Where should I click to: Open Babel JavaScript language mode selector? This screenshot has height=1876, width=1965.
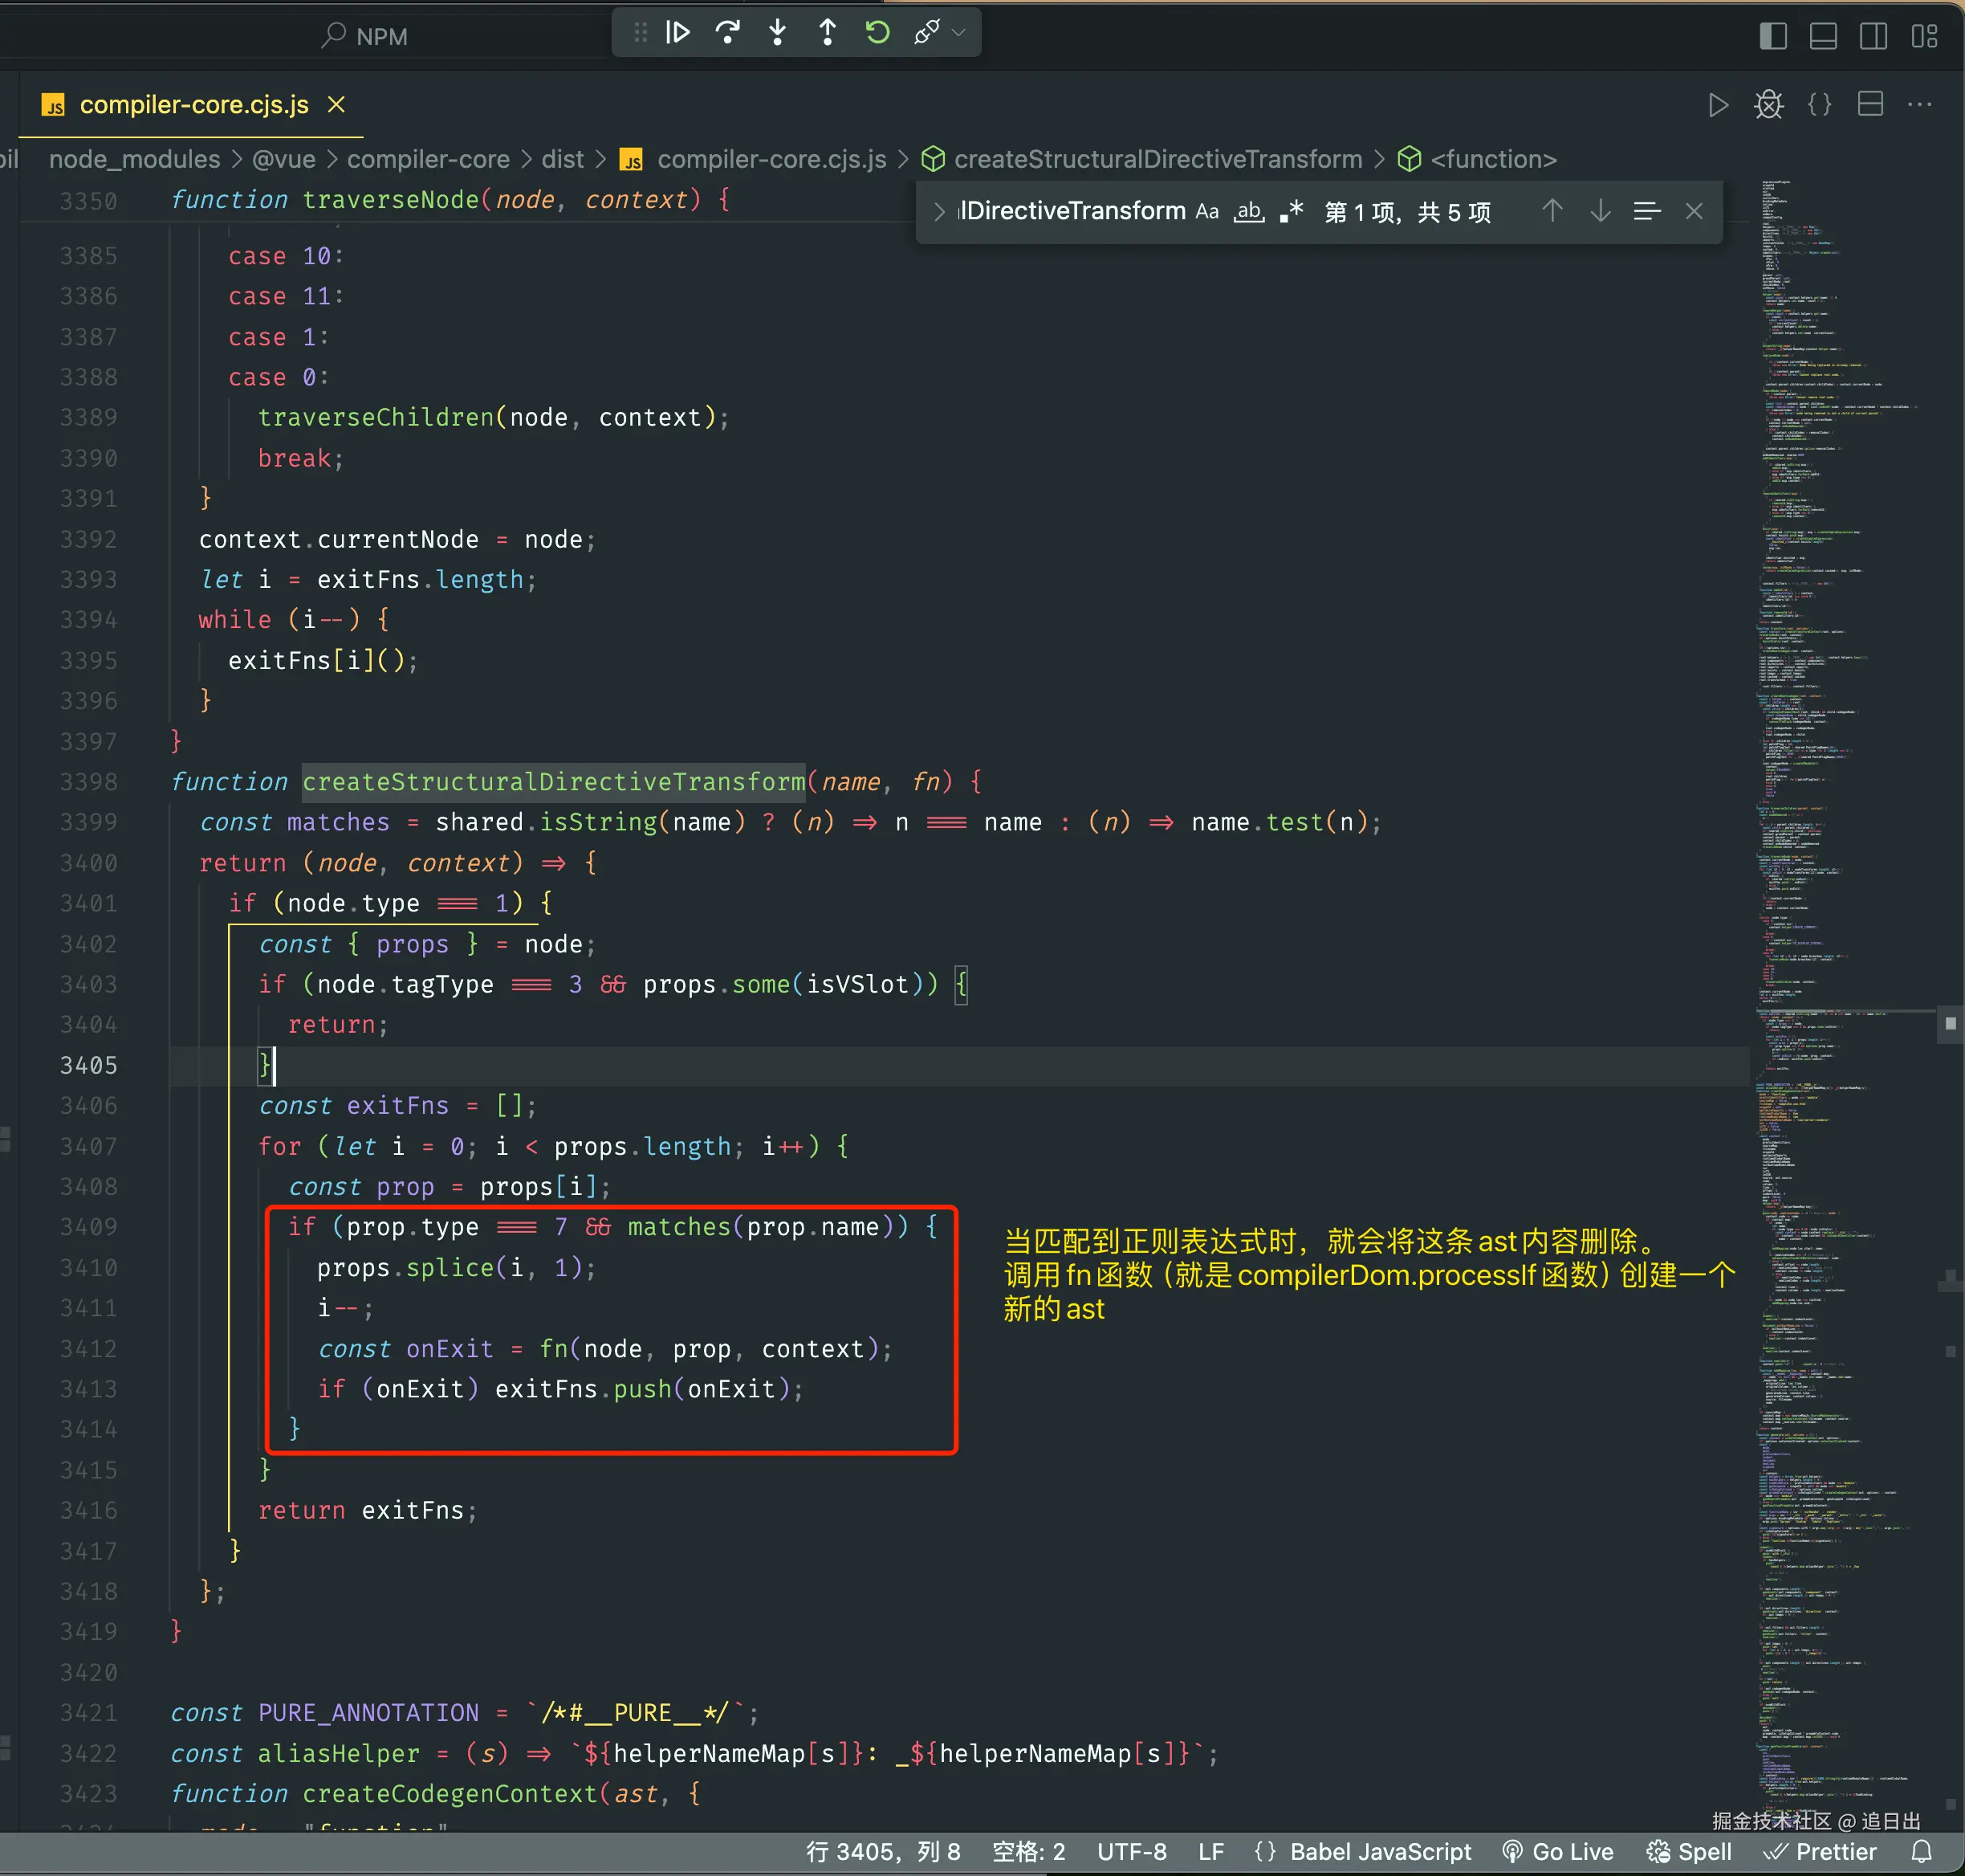pyautogui.click(x=1379, y=1852)
